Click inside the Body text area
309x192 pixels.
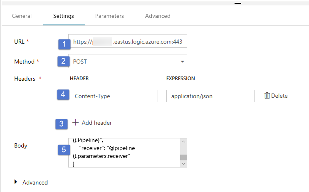click(x=124, y=153)
